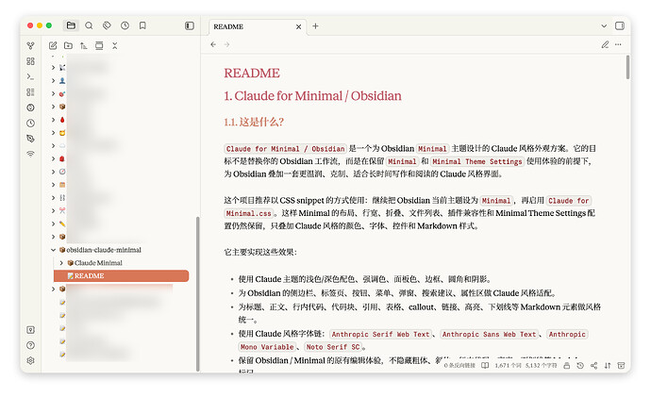Click the file explorer scrollbar thumb
The width and height of the screenshot is (651, 397).
point(197,293)
